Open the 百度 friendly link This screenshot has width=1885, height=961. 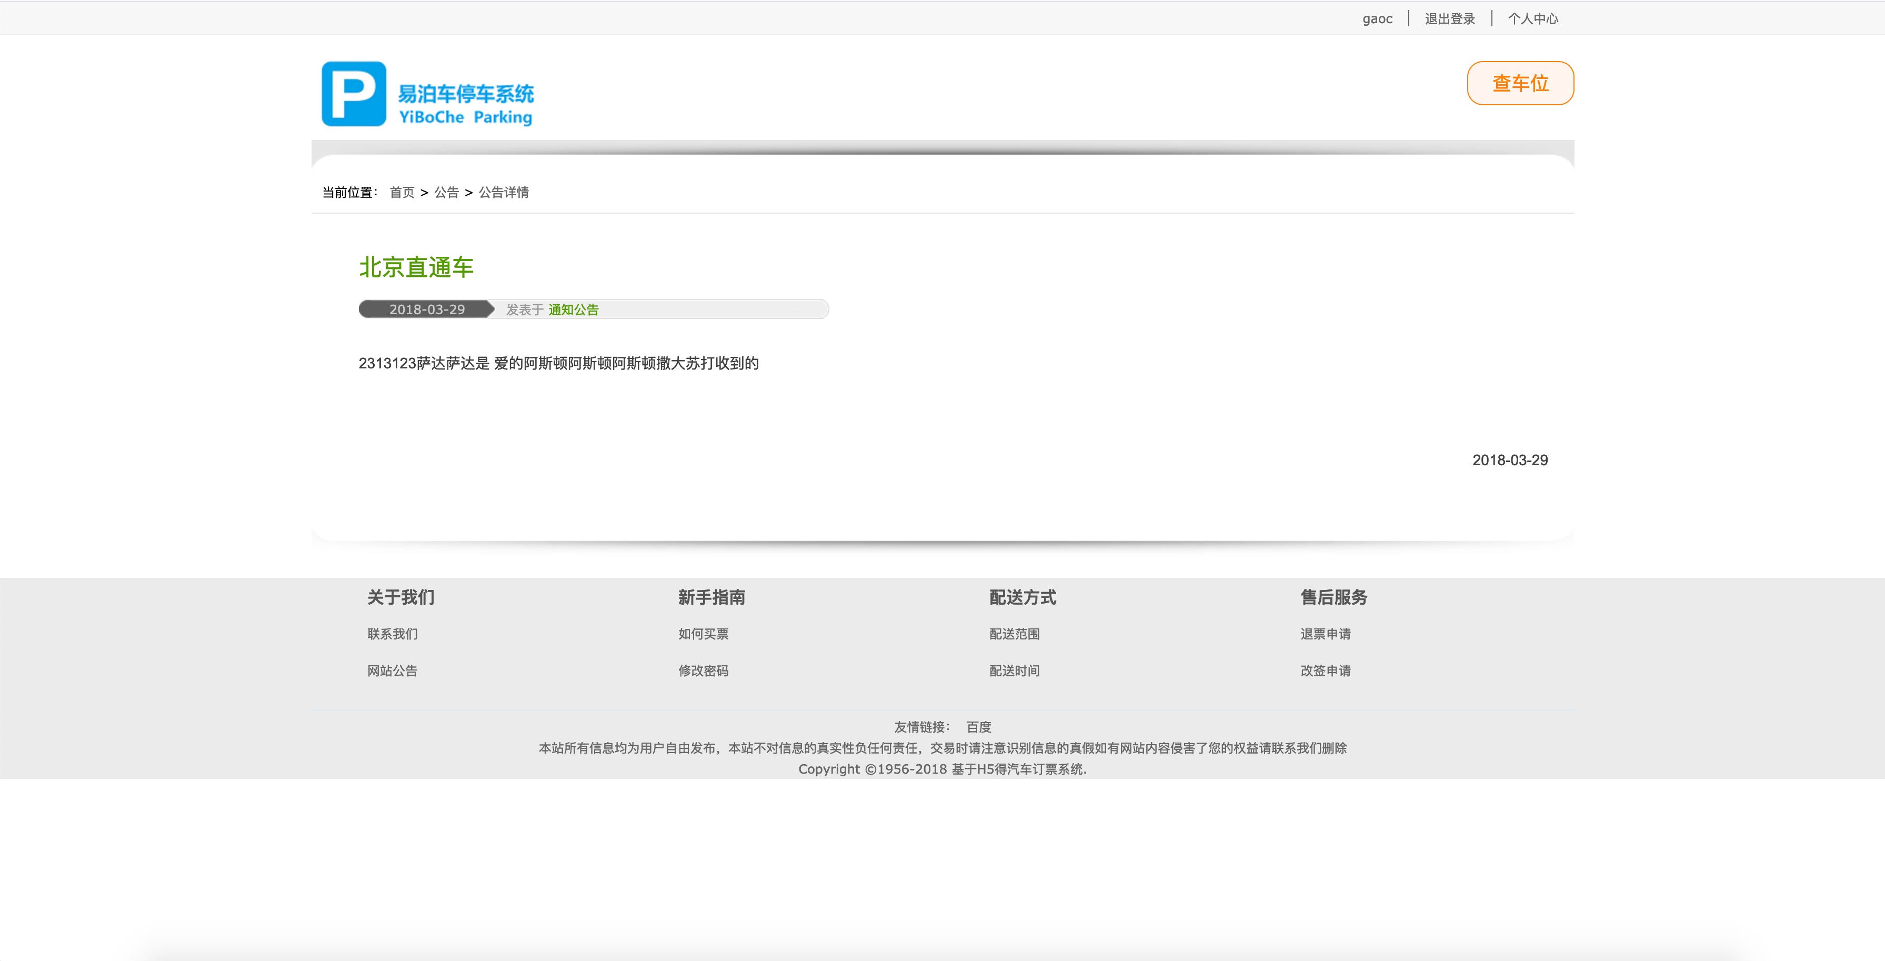pos(978,727)
